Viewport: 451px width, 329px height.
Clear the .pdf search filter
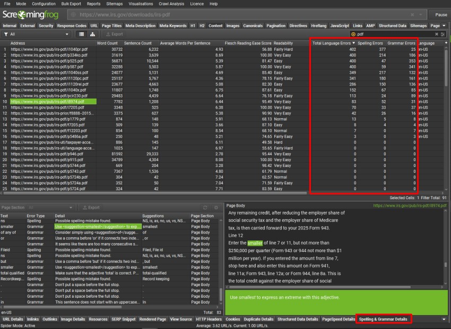click(436, 34)
